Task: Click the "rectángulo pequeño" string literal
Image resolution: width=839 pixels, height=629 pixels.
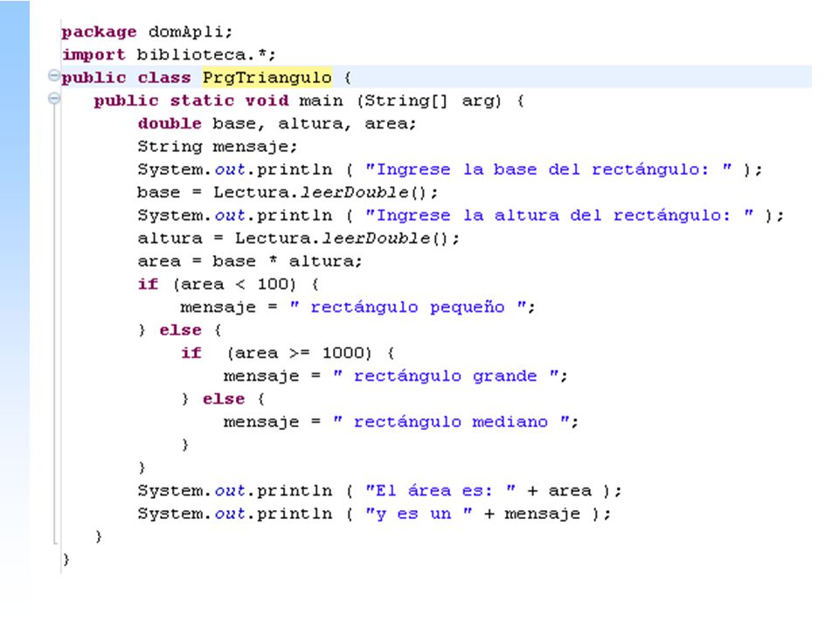Action: point(408,307)
